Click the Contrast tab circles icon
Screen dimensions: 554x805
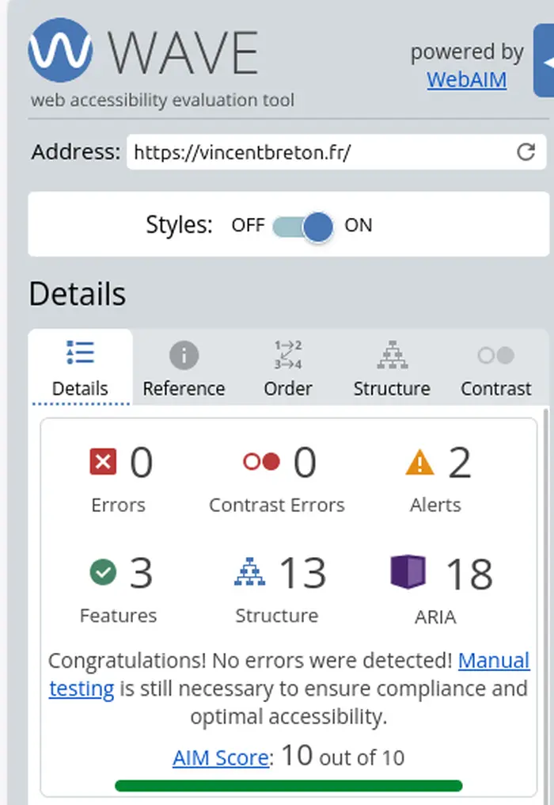tap(495, 355)
